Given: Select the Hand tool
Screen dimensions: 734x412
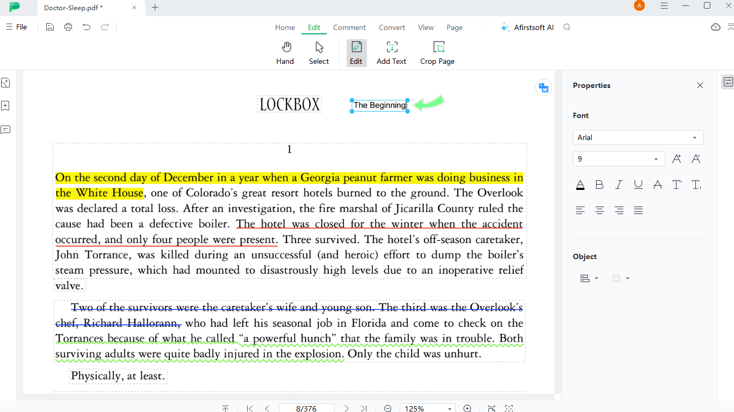Looking at the screenshot, I should (285, 53).
